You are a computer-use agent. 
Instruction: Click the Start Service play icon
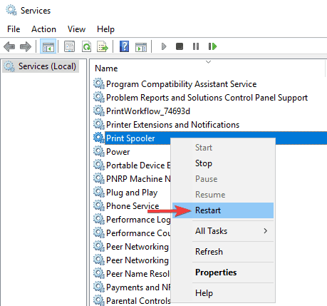click(164, 46)
